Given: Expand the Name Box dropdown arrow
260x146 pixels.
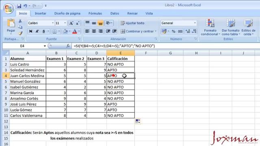Looking at the screenshot, I should [45, 46].
